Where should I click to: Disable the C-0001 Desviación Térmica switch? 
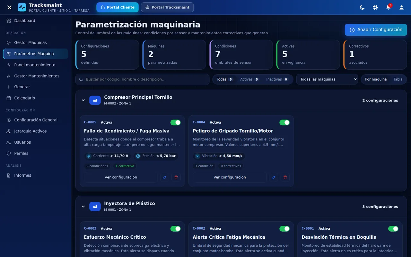click(393, 229)
